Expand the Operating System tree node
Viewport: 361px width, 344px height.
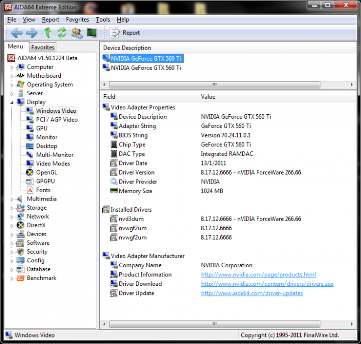pos(12,85)
